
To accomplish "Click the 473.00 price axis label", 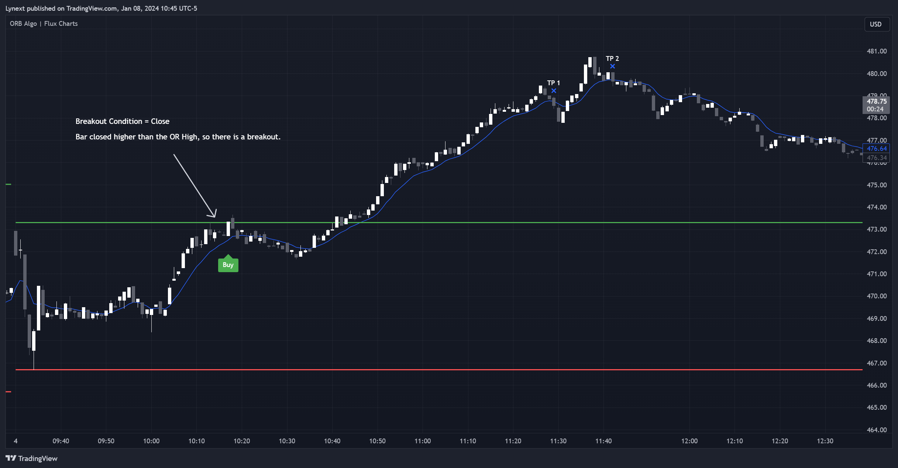I will click(x=877, y=229).
